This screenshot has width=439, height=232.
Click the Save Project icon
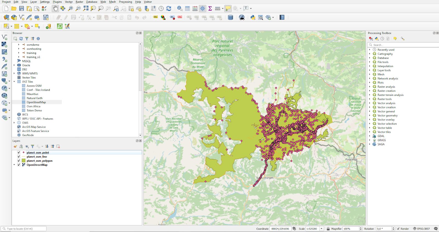point(21,8)
